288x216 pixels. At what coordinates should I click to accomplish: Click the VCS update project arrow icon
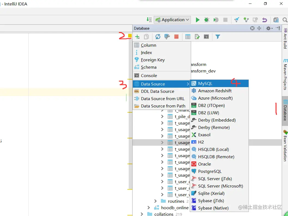(237, 20)
